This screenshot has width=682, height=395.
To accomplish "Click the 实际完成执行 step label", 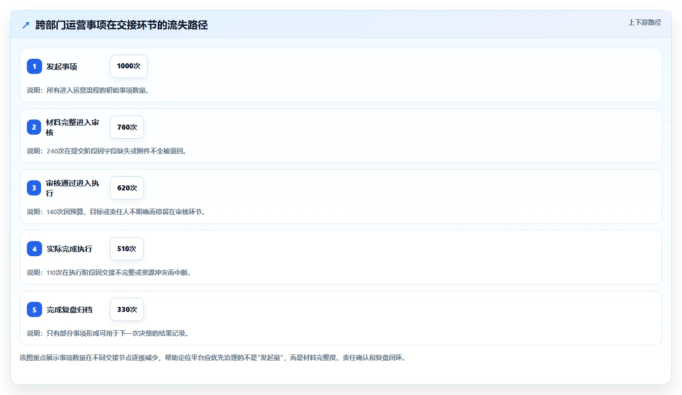I will 69,249.
